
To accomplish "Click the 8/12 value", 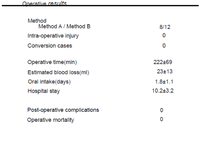I will point(165,27).
